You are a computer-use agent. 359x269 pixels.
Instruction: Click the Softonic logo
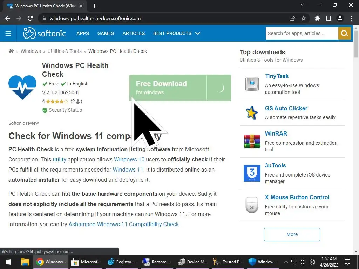(45, 33)
